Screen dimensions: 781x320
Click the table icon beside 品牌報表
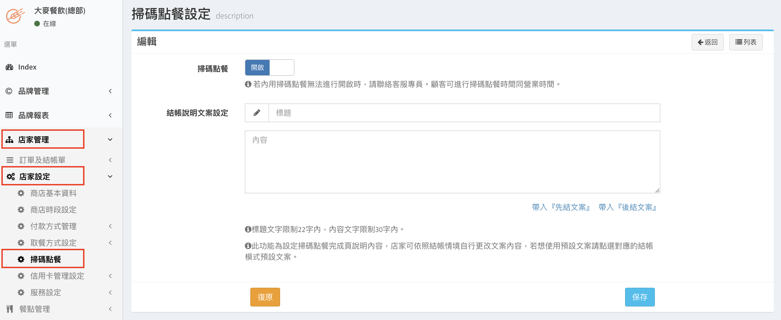(9, 115)
